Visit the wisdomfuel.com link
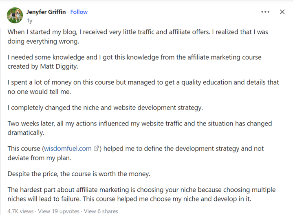The image size is (293, 215). tap(68, 148)
